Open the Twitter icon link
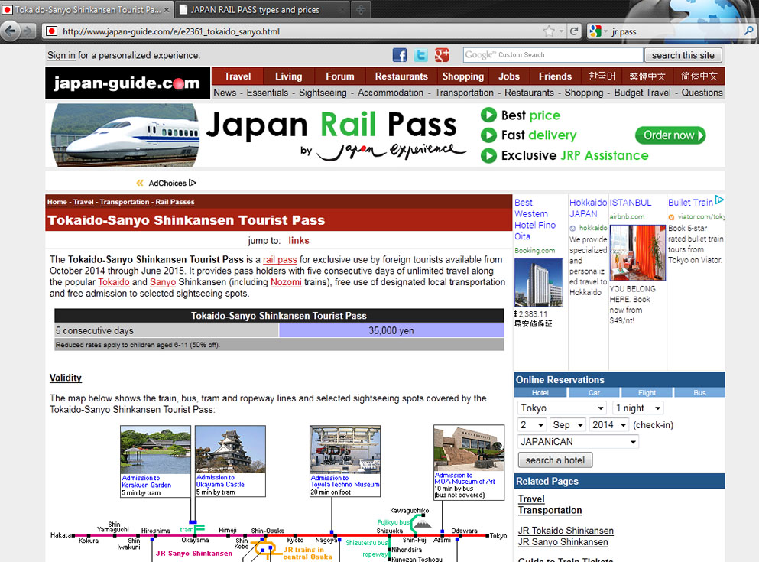759x562 pixels. (420, 55)
